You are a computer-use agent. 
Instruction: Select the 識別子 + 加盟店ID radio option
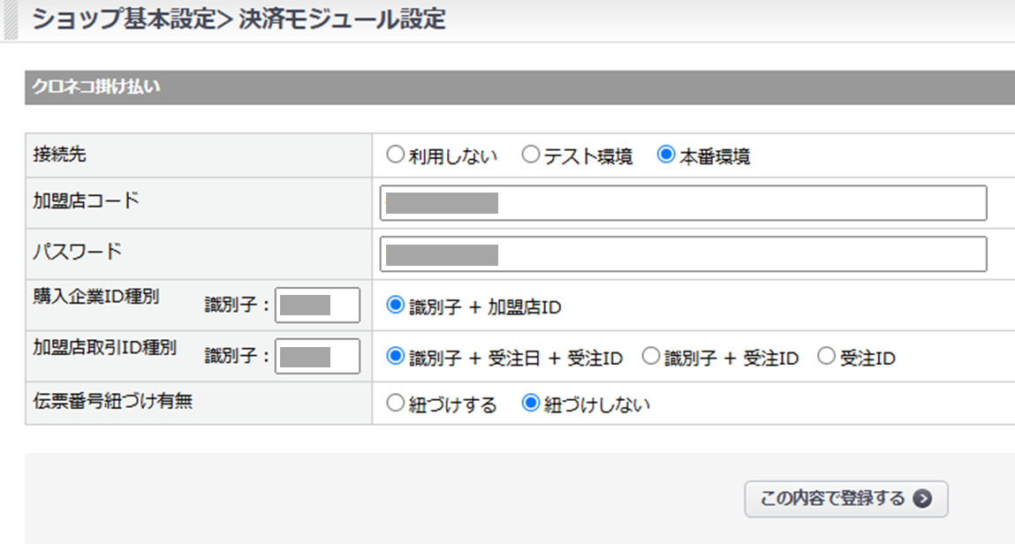tap(395, 306)
